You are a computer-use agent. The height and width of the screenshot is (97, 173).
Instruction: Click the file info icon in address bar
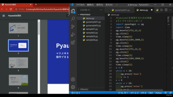[16, 9]
